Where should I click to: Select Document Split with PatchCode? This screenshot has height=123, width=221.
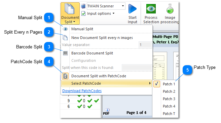tap(99, 76)
